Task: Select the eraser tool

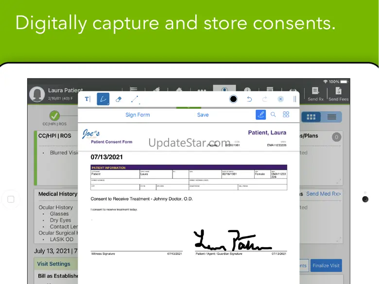Action: [119, 99]
